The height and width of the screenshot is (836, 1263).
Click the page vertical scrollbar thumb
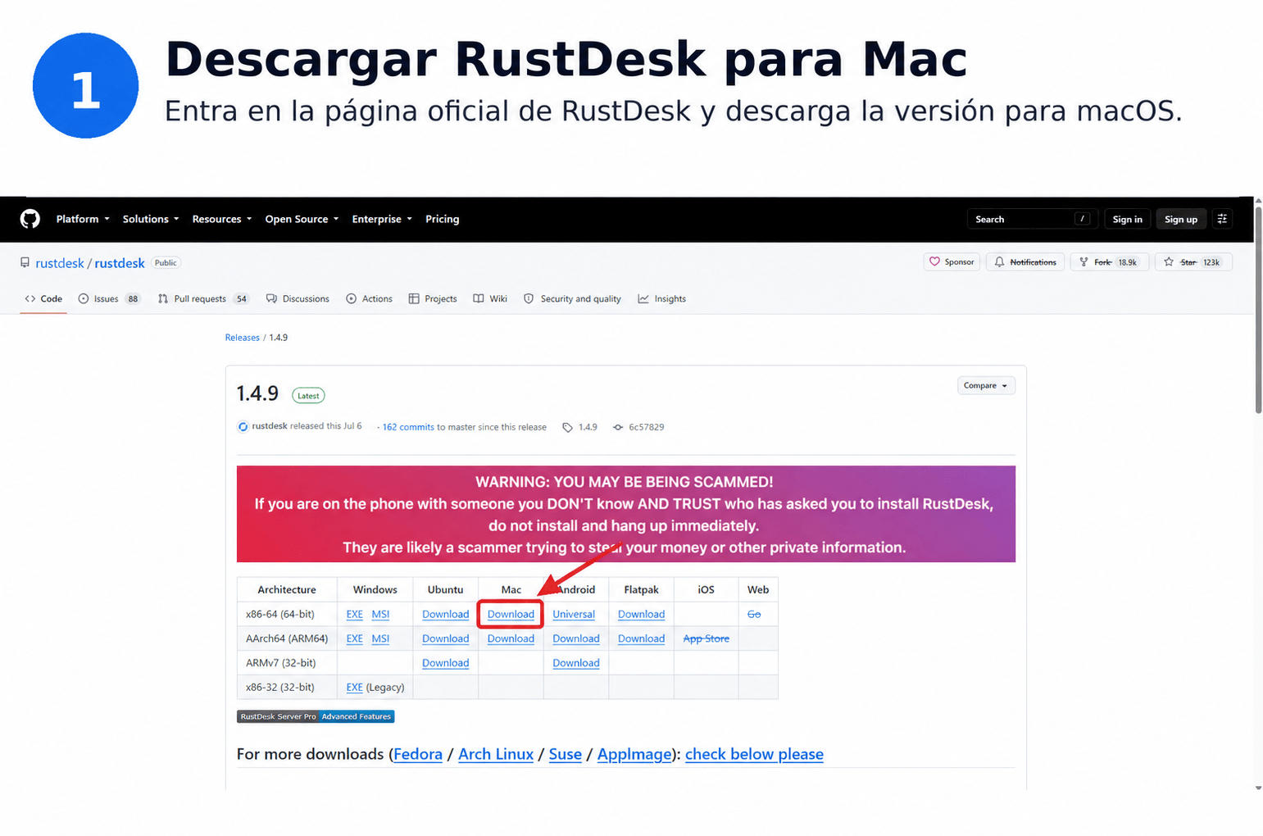click(x=1258, y=310)
